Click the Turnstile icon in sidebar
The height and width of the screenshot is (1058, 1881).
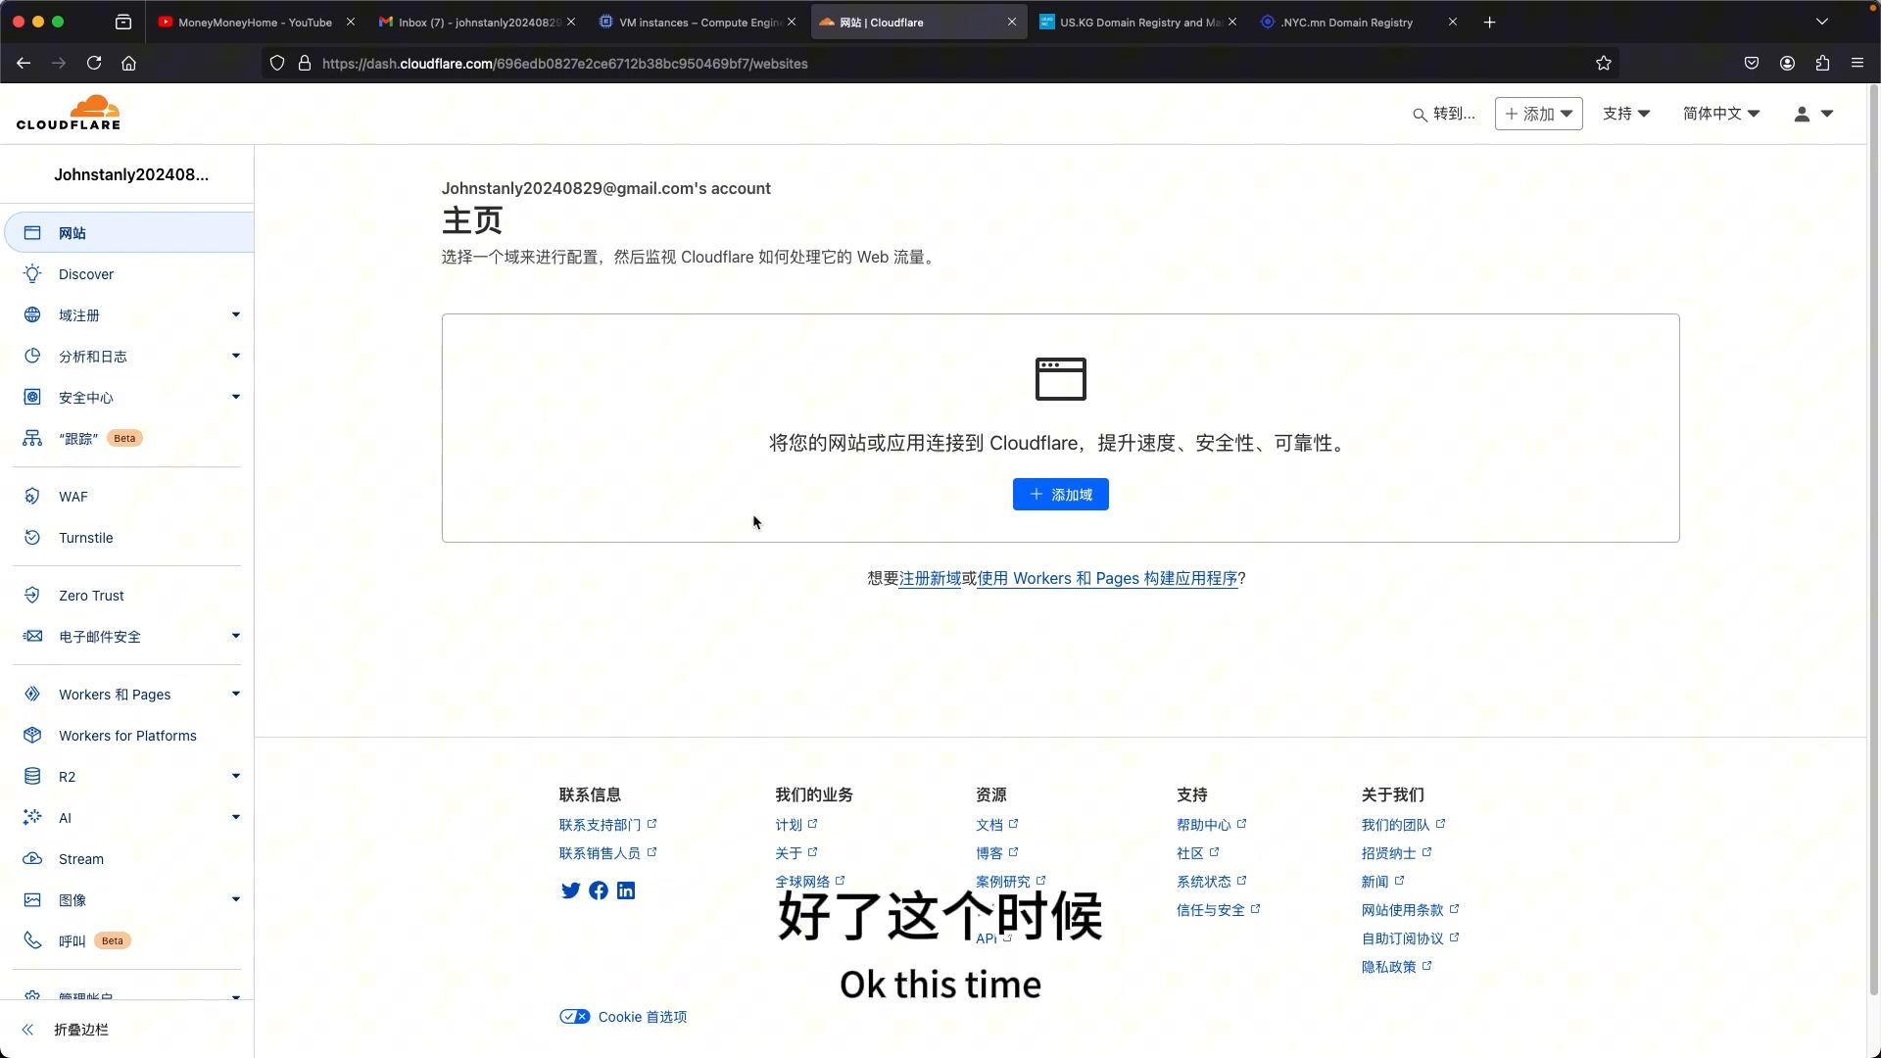(32, 538)
